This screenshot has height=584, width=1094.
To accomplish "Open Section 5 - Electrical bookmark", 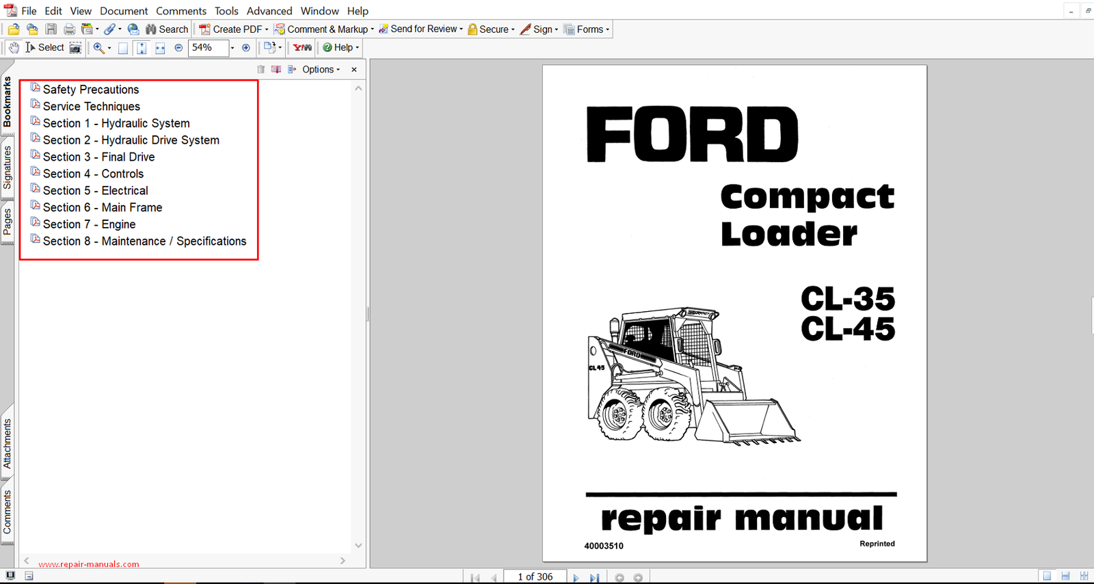I will pyautogui.click(x=95, y=191).
